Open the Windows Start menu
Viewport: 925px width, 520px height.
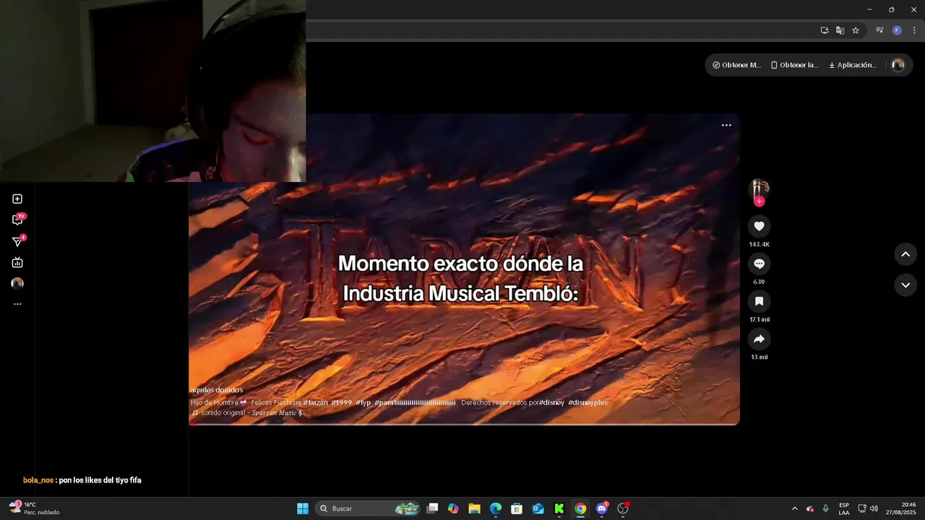(x=303, y=508)
